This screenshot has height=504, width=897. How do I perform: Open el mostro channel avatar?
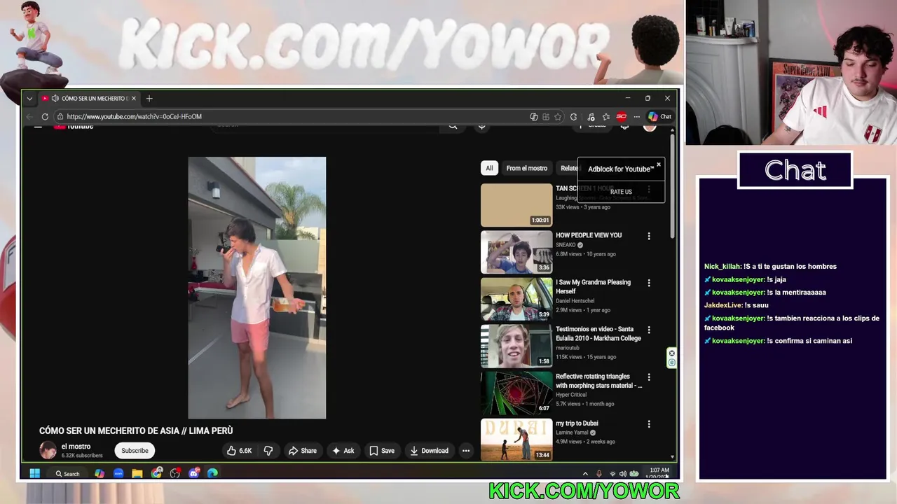[x=48, y=451]
